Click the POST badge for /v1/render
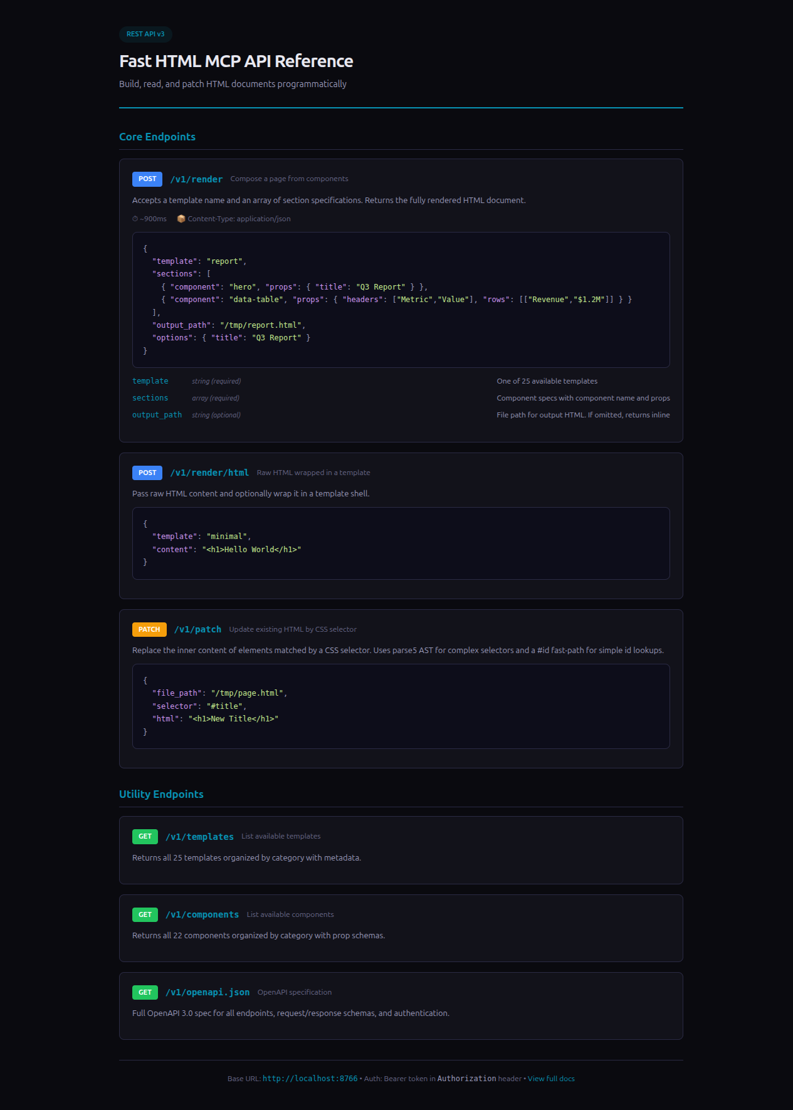This screenshot has width=793, height=1110. (147, 179)
